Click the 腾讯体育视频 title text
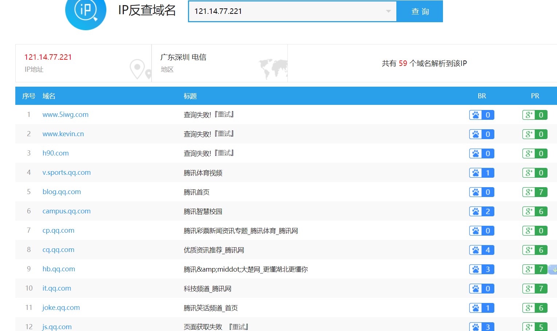 click(203, 173)
